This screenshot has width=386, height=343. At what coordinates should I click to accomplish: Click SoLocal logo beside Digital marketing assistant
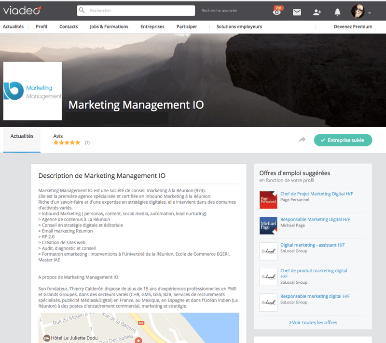pos(268,251)
